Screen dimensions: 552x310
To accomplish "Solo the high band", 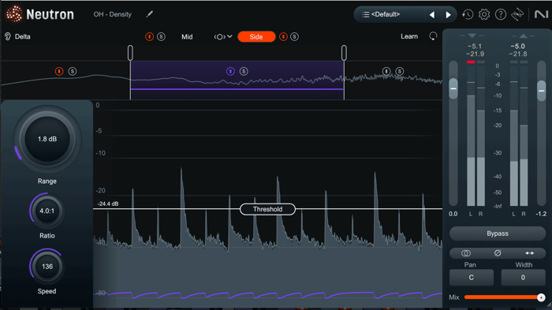I will tap(400, 71).
